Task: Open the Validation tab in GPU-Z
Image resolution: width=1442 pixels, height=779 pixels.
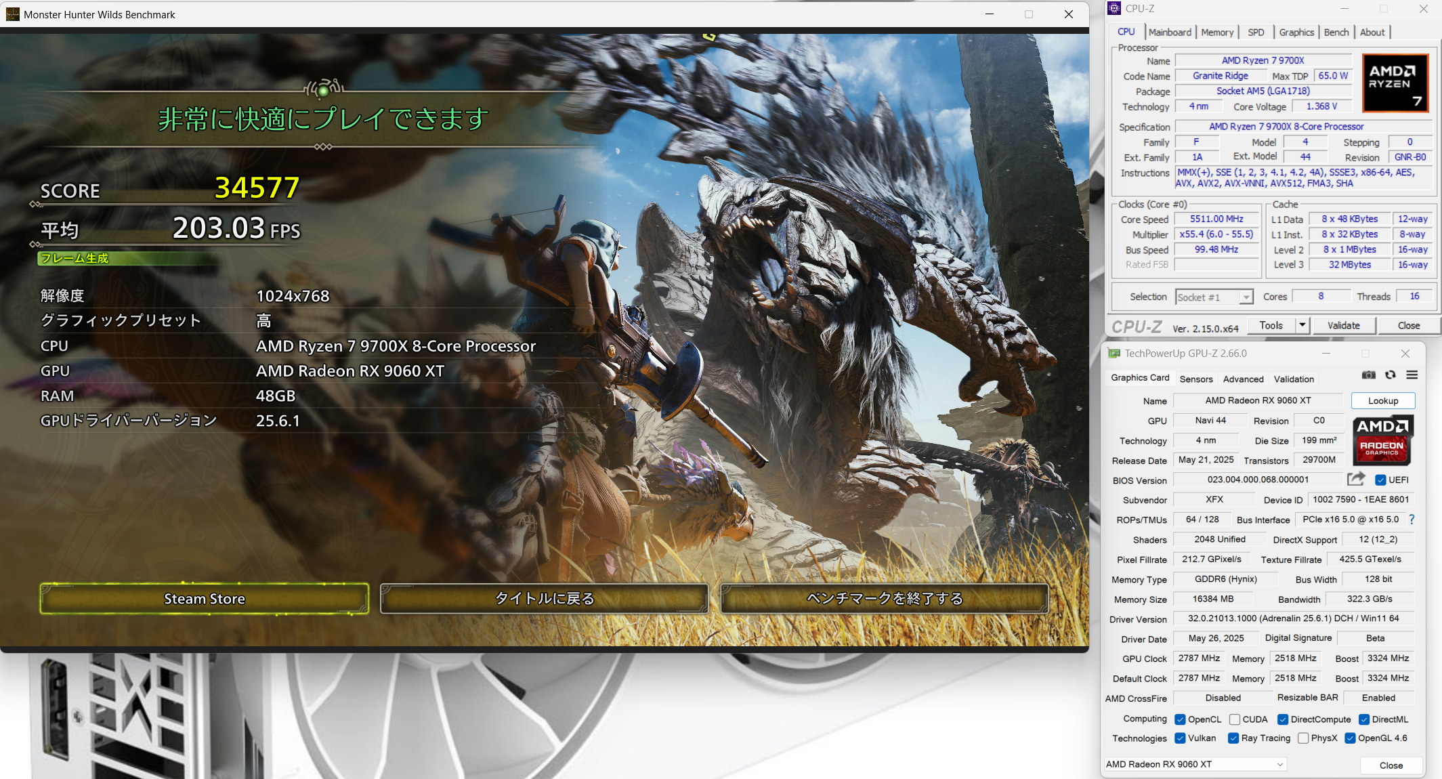Action: pos(1294,379)
